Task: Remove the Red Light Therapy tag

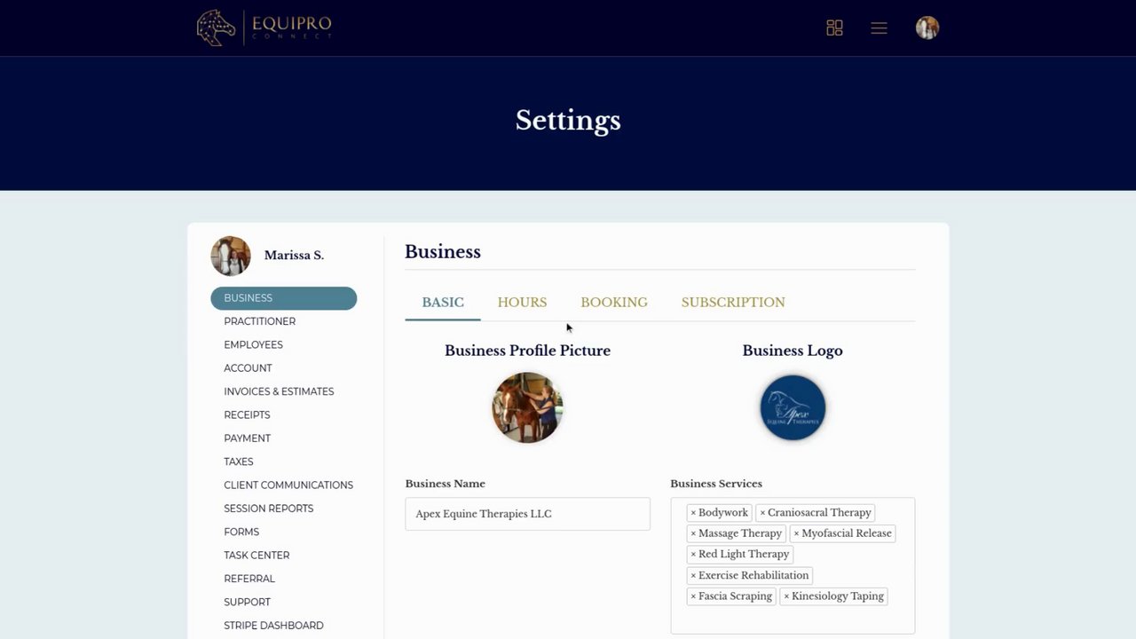Action: point(693,555)
